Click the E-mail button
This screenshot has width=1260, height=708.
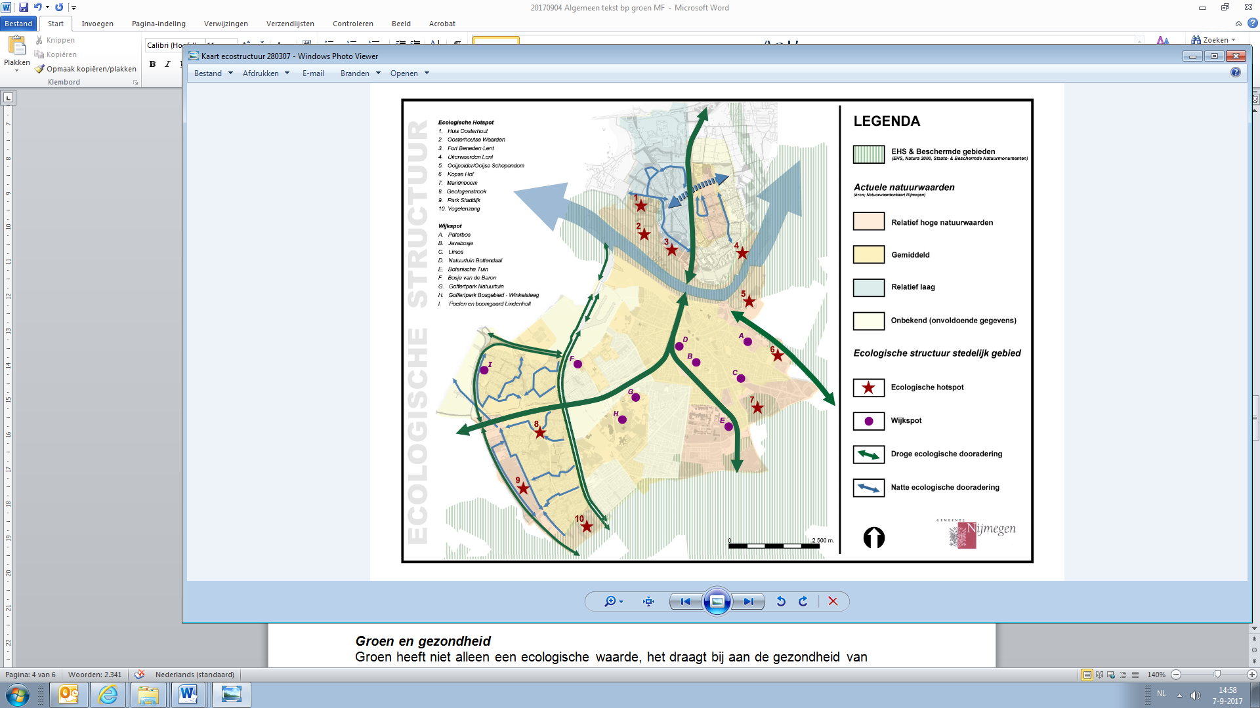(313, 73)
